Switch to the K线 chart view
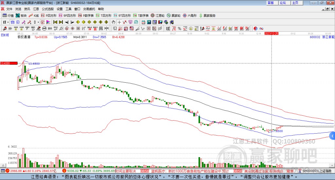The width and height of the screenshot is (335, 180). coord(34,16)
